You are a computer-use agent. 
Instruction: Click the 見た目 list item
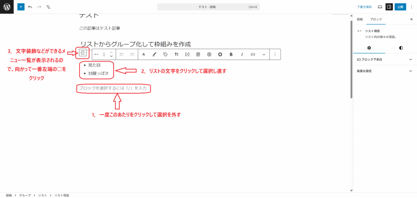(x=94, y=65)
